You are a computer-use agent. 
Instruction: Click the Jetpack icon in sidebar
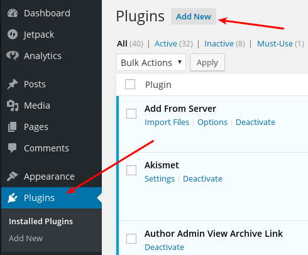click(13, 35)
